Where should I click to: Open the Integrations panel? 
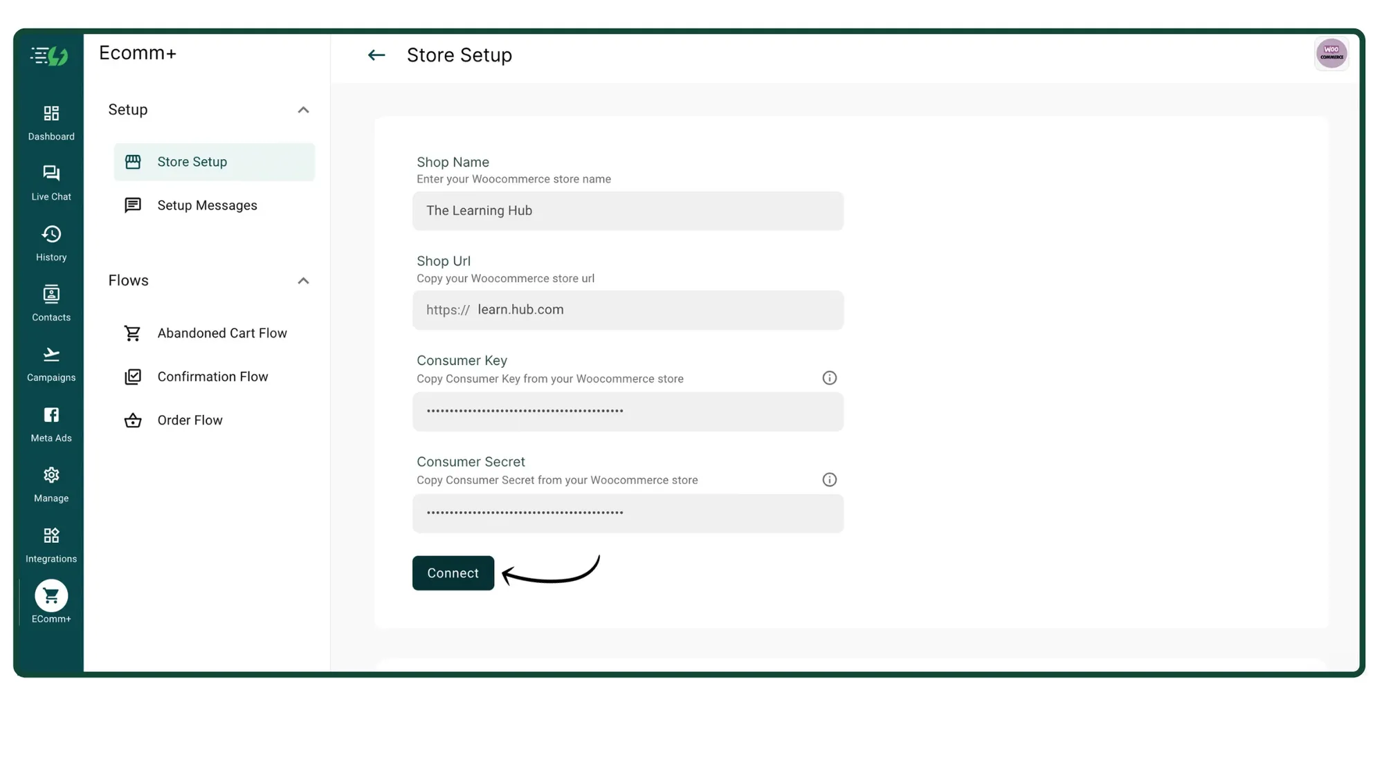click(51, 543)
